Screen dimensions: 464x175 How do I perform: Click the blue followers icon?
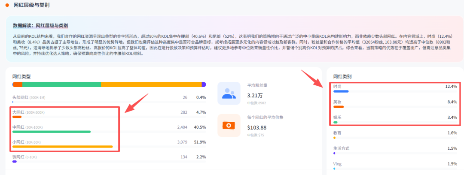point(229,94)
